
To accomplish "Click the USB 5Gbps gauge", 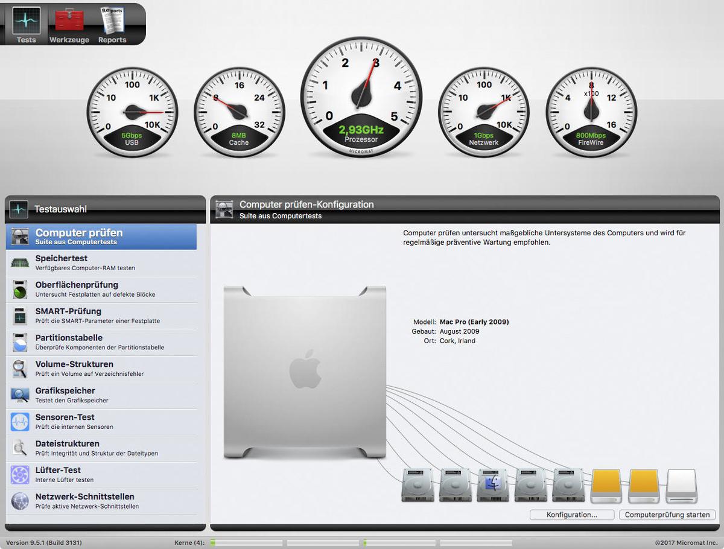I will [x=132, y=112].
